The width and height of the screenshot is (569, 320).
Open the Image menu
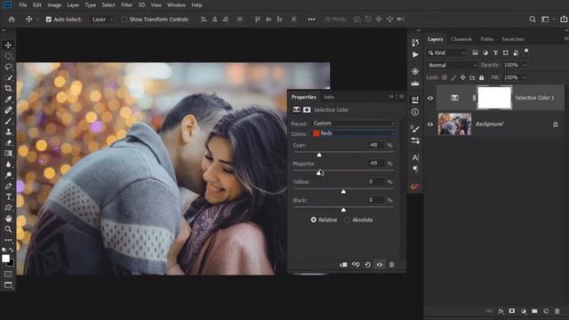pyautogui.click(x=54, y=5)
